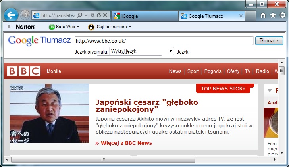This screenshot has height=167, width=289.
Task: Open the Japoński cesarz headline
Action: pyautogui.click(x=147, y=106)
